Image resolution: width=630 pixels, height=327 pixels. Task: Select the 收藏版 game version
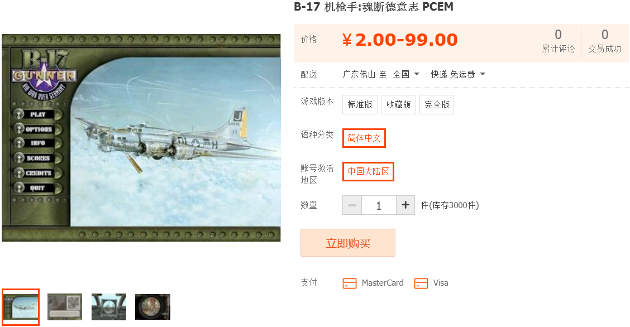(399, 105)
